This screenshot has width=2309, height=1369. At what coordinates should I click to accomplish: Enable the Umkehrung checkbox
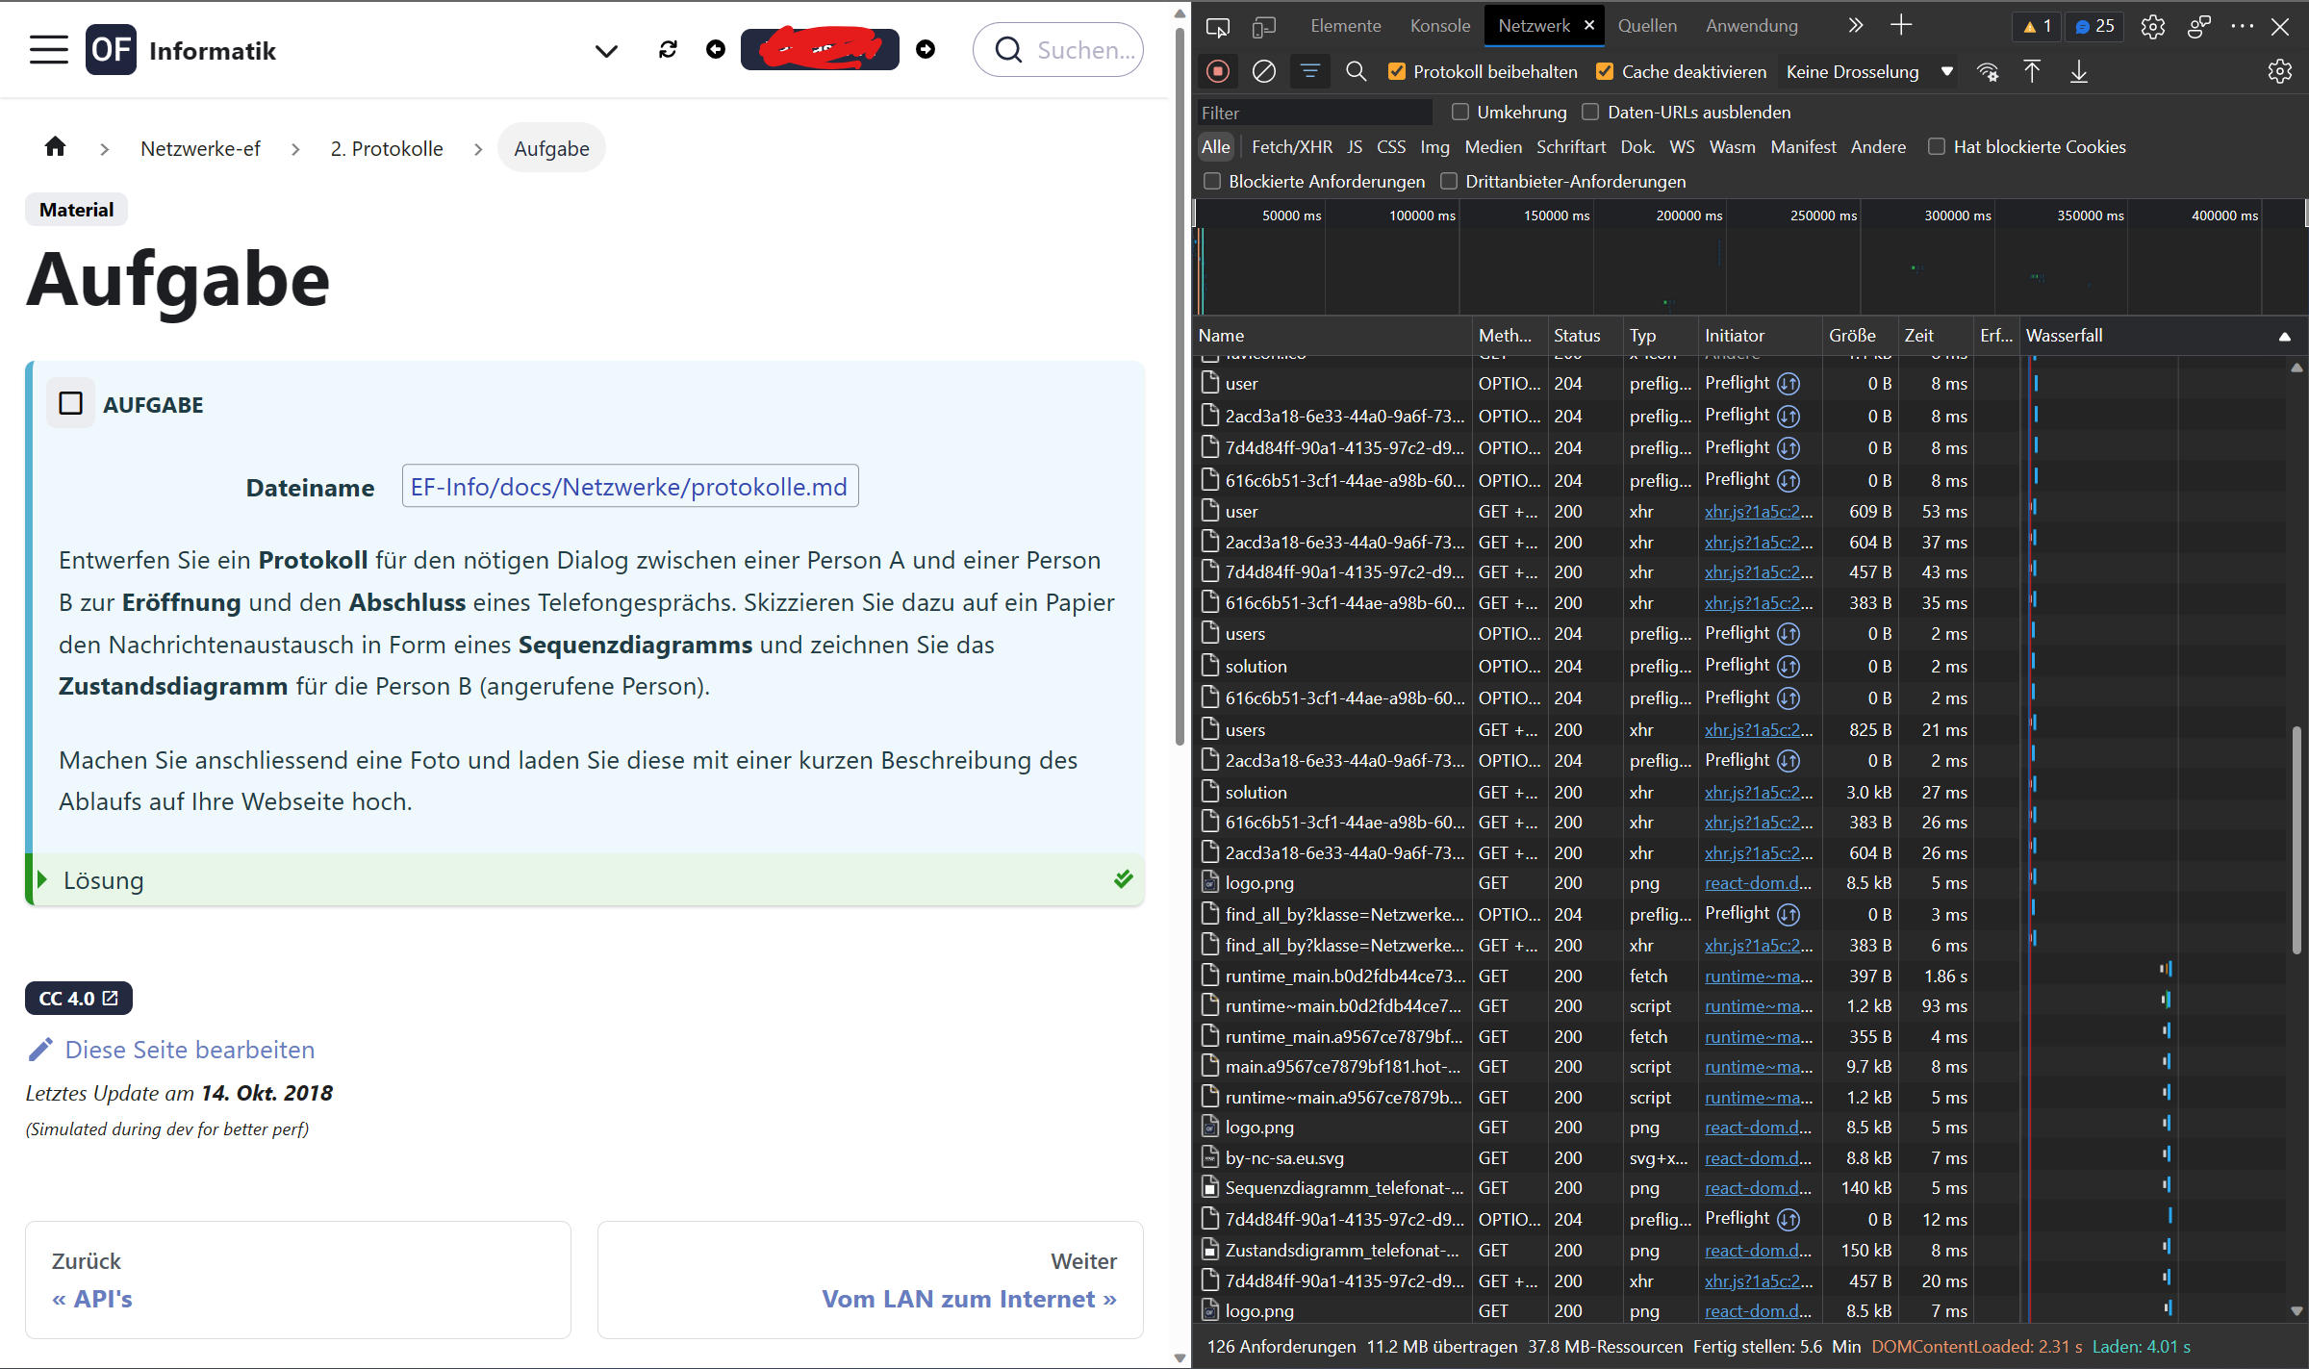1460,112
